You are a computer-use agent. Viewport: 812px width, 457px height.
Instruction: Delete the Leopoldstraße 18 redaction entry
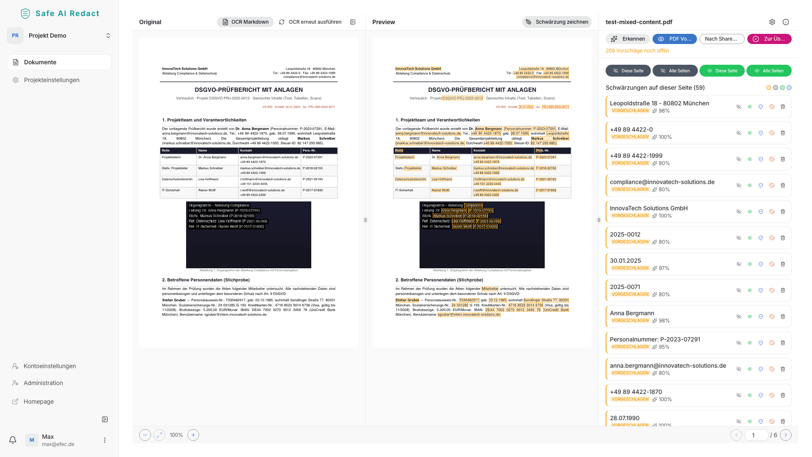783,107
